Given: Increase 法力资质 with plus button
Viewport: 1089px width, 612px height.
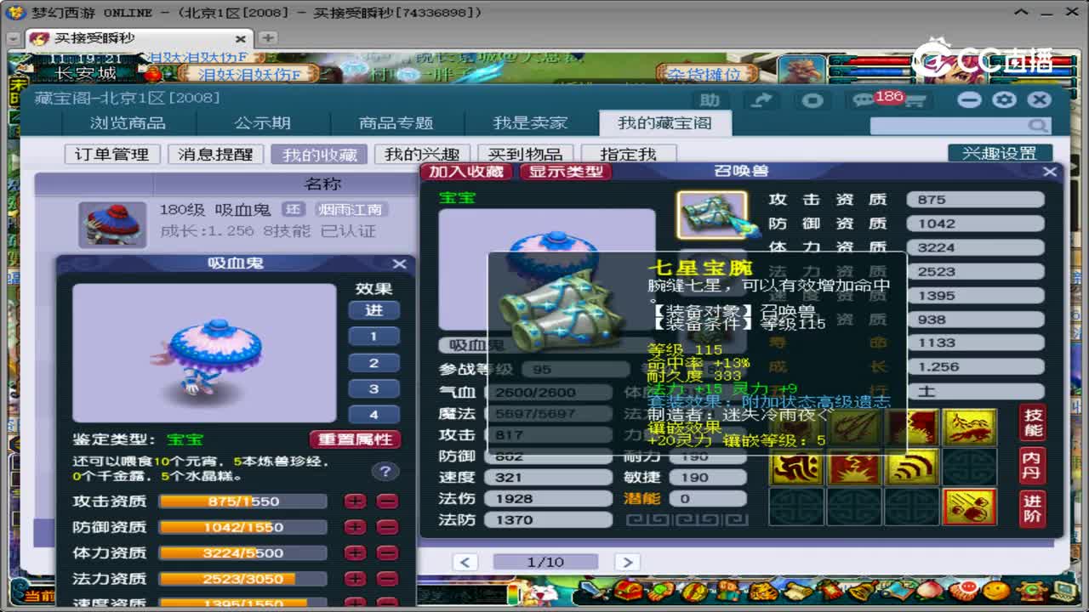Looking at the screenshot, I should coord(355,578).
